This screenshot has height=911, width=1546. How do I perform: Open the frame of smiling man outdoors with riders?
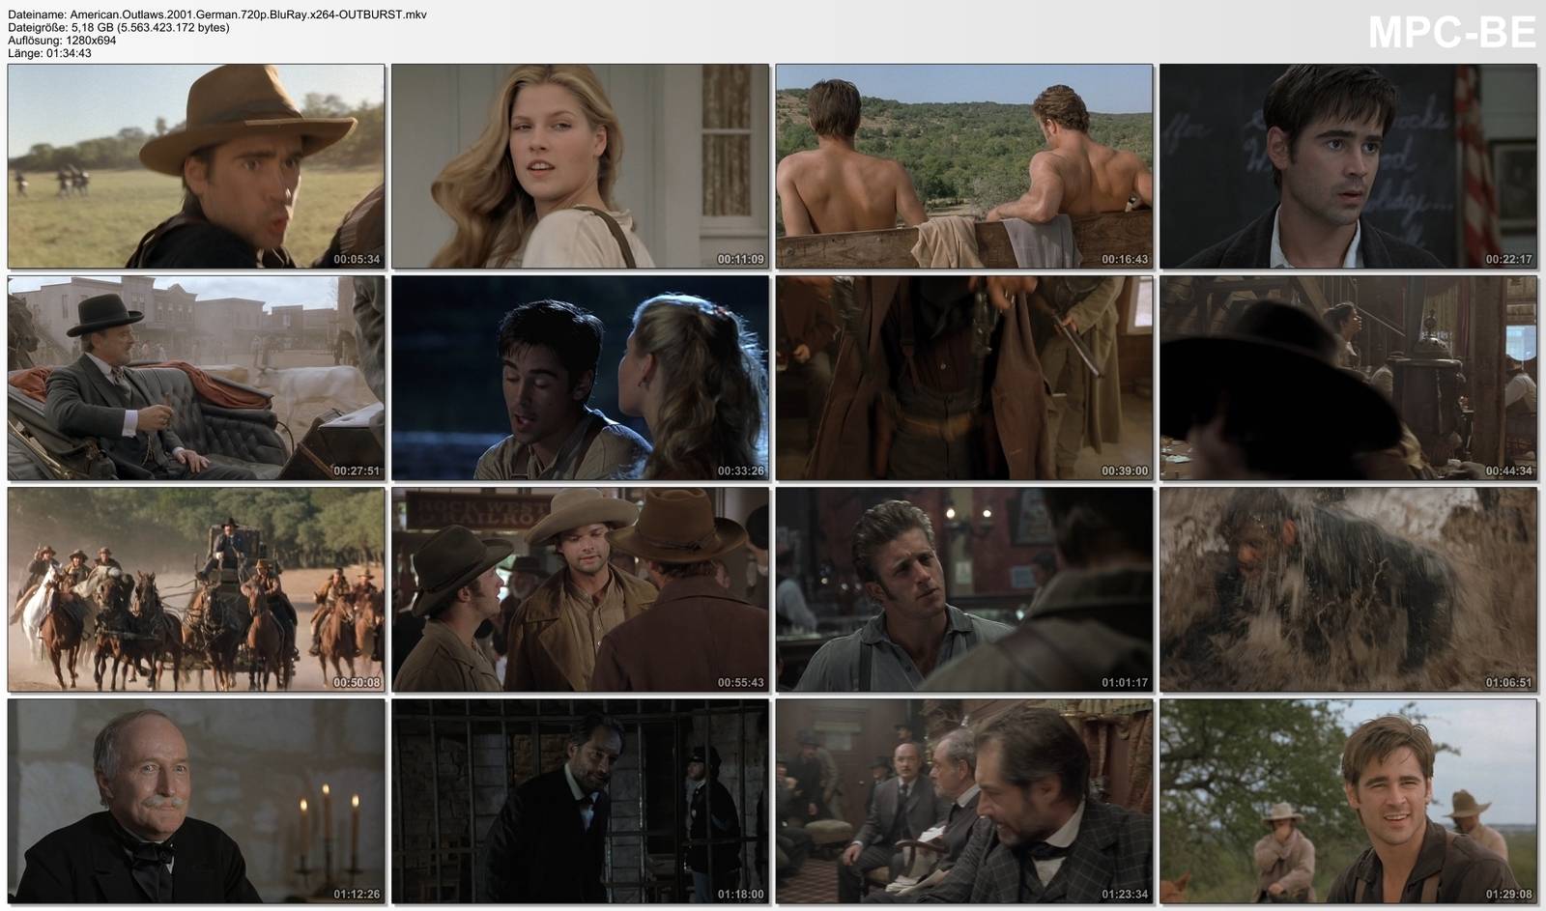coord(1348,801)
